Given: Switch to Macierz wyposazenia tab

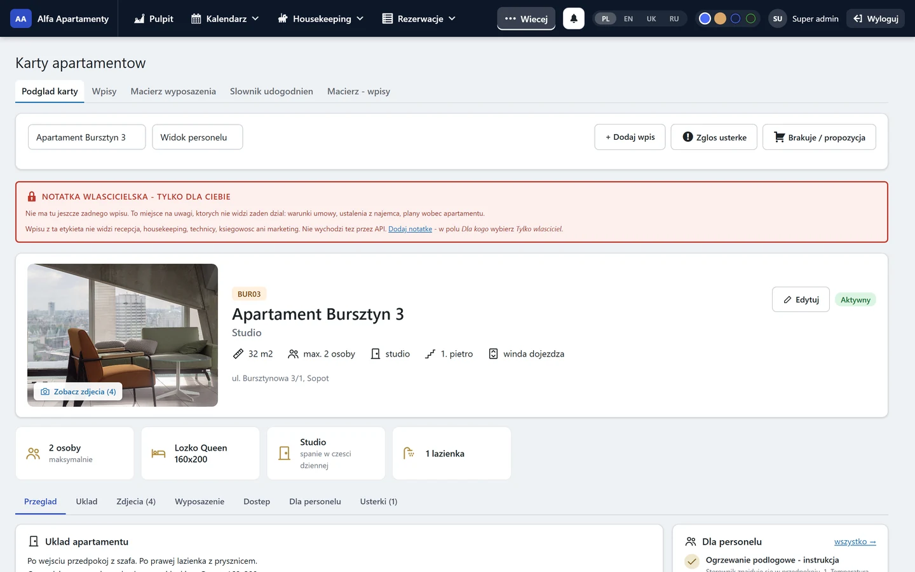Looking at the screenshot, I should pos(173,92).
